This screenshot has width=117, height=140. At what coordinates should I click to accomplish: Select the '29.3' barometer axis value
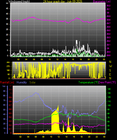[108, 37]
